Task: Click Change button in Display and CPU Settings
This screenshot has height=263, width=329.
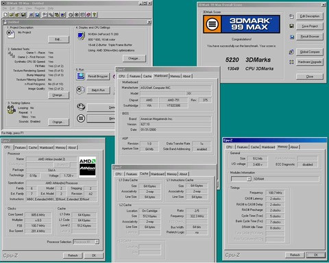Action: [134, 58]
